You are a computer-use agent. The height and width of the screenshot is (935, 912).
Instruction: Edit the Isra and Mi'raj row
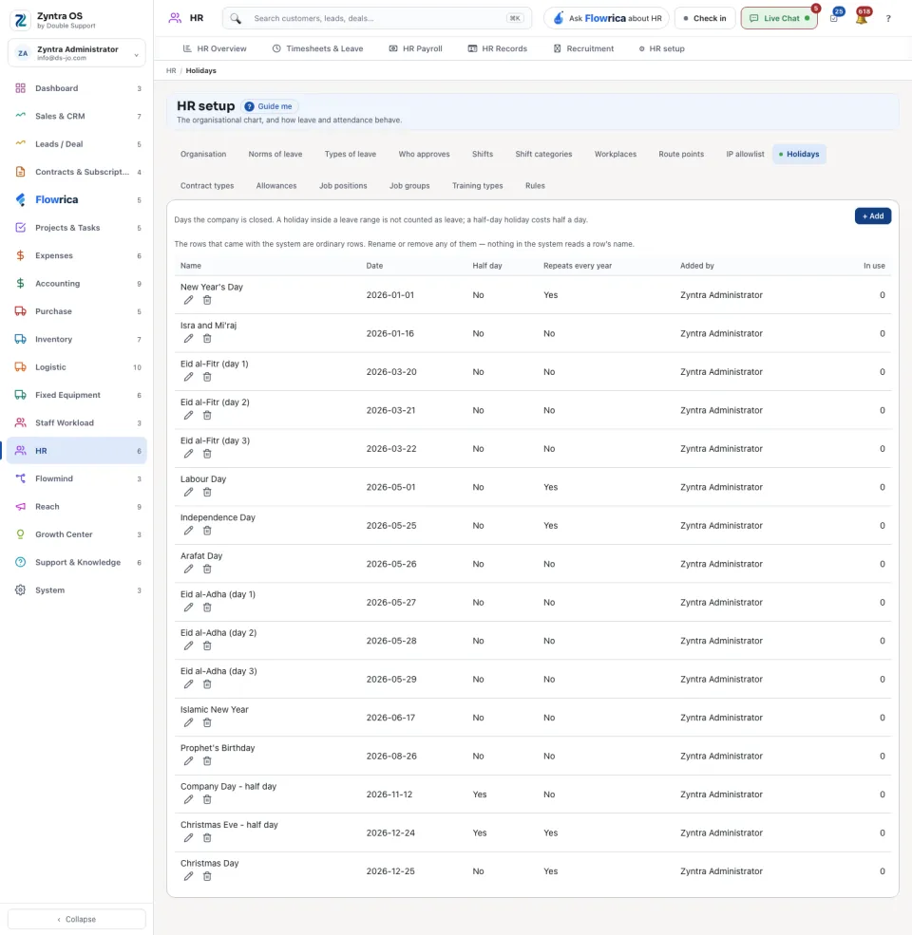(x=189, y=338)
